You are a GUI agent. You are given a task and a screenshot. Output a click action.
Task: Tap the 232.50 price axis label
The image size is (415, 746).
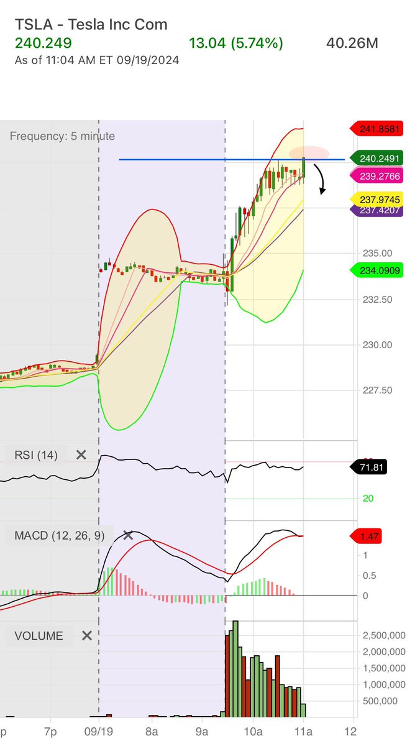(x=376, y=299)
